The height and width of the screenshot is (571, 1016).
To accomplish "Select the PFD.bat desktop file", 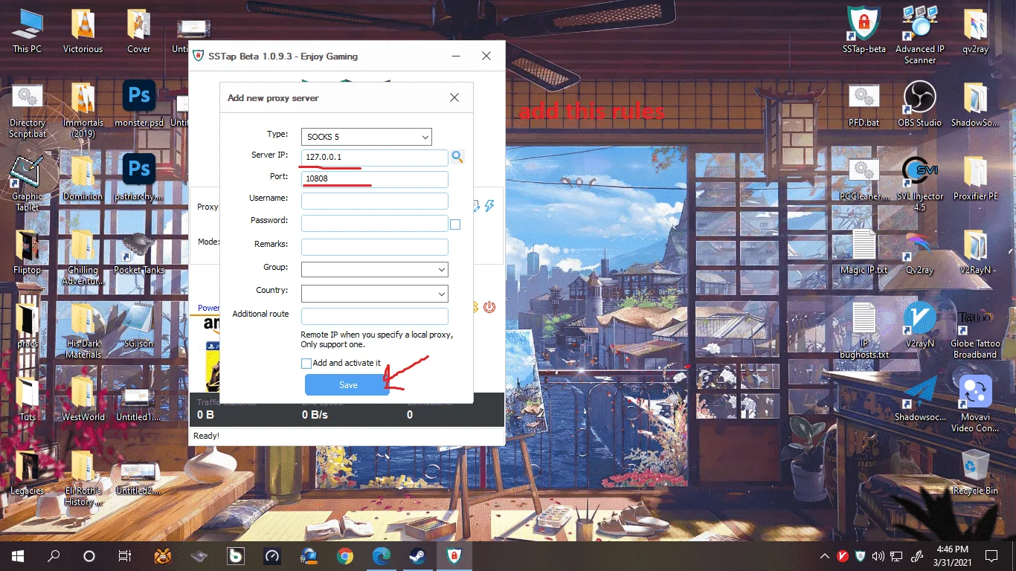I will click(864, 104).
